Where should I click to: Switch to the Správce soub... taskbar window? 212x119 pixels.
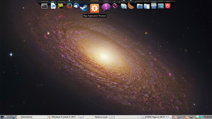click(x=94, y=117)
